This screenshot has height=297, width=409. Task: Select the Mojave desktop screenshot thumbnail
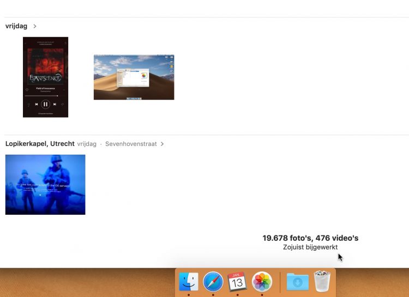click(134, 77)
